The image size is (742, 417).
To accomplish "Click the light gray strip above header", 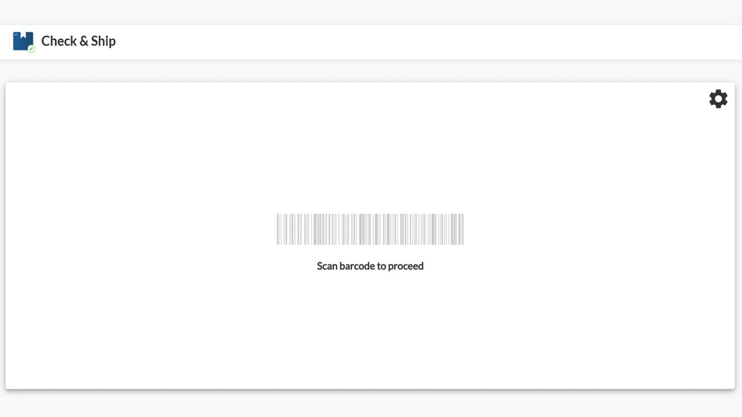I will 371,12.
